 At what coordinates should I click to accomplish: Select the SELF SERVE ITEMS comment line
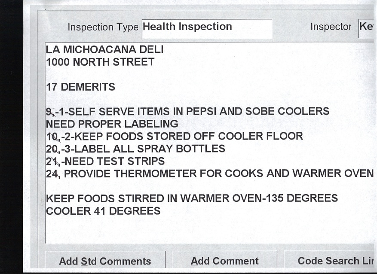(187, 112)
